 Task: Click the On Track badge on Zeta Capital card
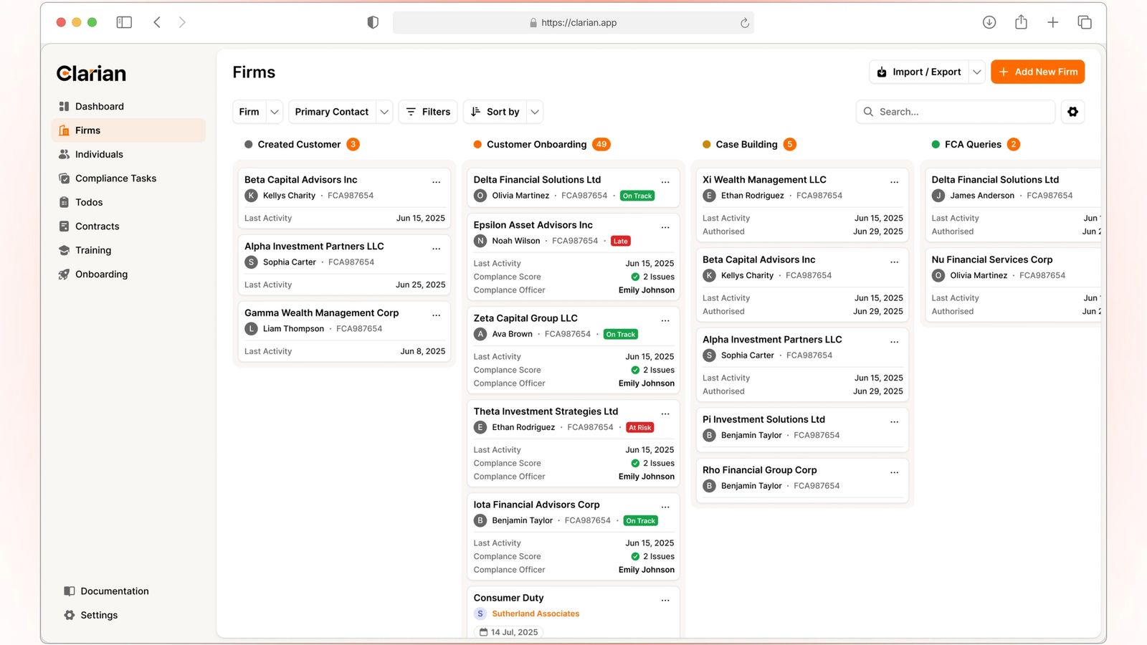pos(621,335)
